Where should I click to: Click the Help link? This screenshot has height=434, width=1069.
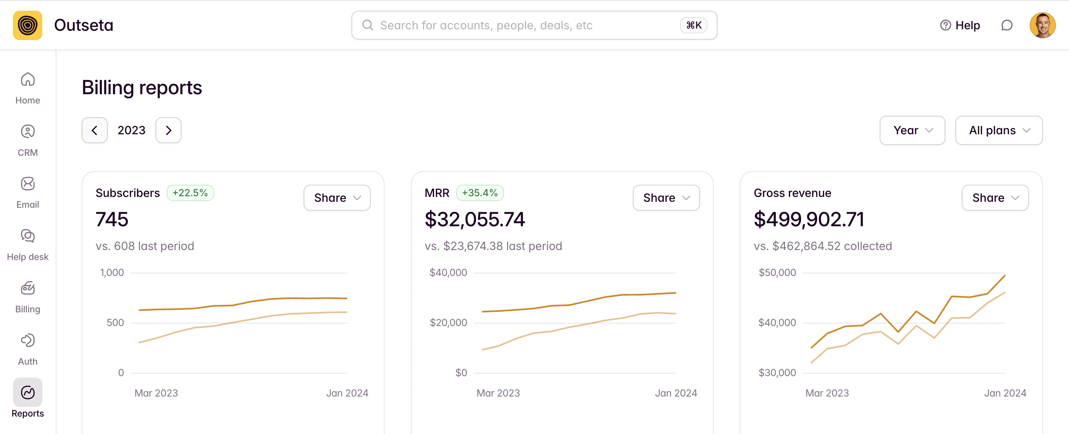pyautogui.click(x=960, y=25)
